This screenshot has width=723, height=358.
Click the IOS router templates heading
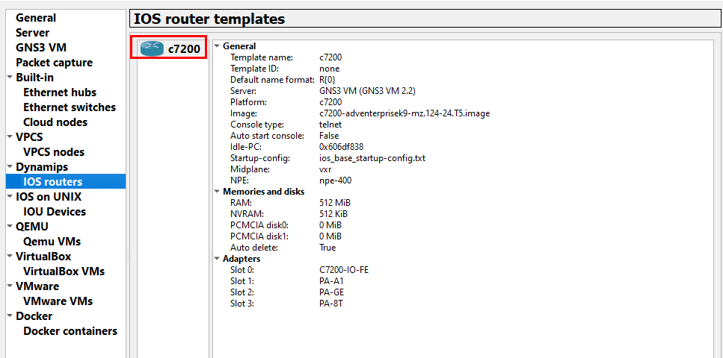click(x=209, y=19)
